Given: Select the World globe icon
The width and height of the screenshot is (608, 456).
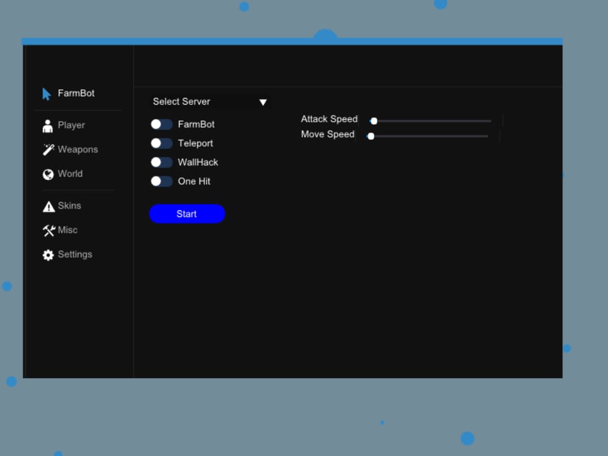Looking at the screenshot, I should pyautogui.click(x=47, y=174).
